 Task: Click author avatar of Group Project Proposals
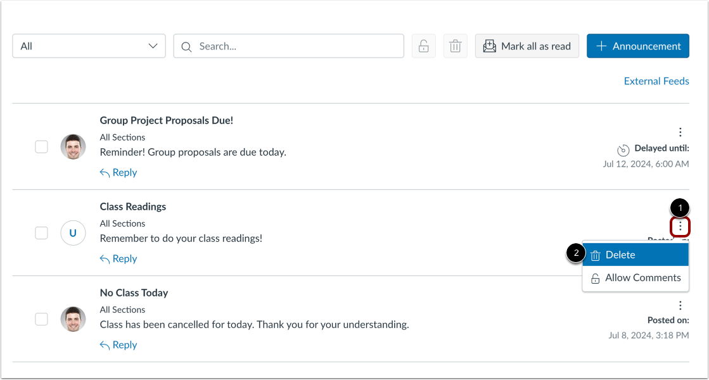click(73, 147)
